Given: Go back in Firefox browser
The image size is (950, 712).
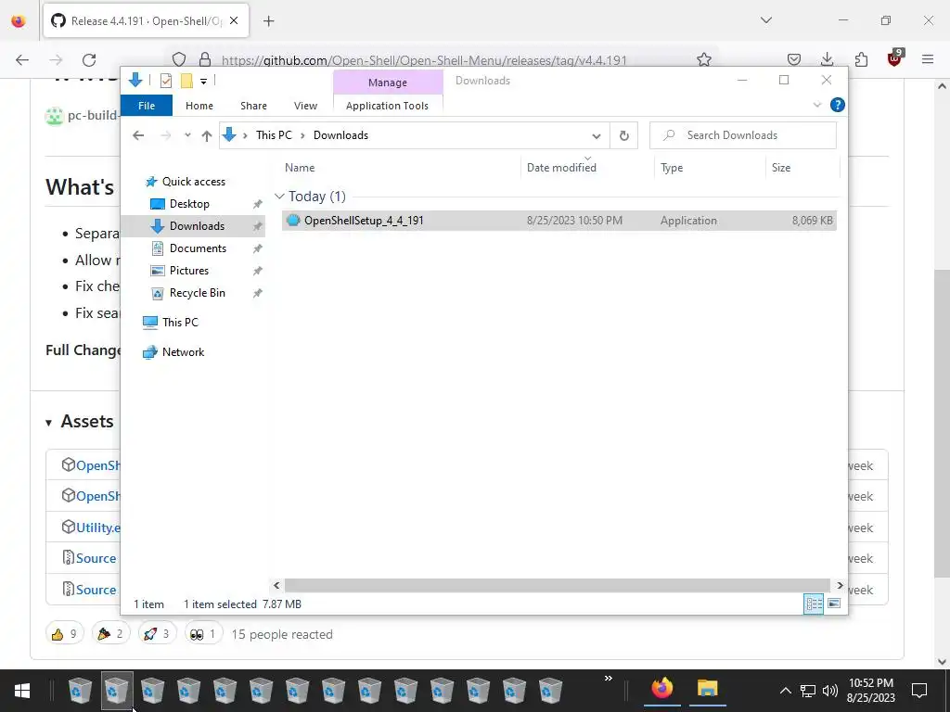Looking at the screenshot, I should (x=22, y=59).
